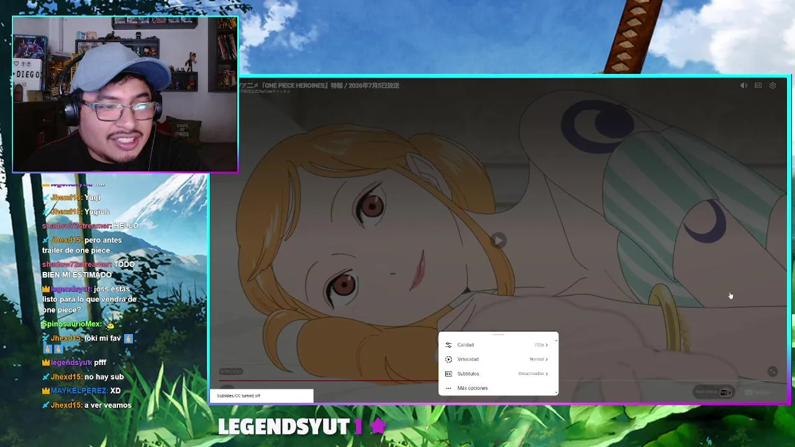Viewport: 795px width, 447px height.
Task: Click the drag handle atop the settings sheet
Action: 498,335
